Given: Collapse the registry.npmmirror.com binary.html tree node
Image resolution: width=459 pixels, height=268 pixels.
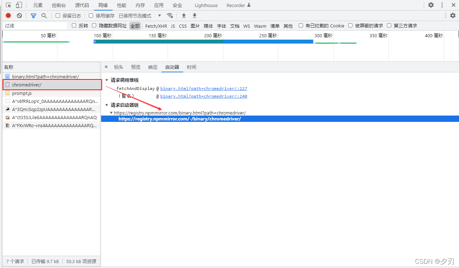Looking at the screenshot, I should (x=111, y=113).
